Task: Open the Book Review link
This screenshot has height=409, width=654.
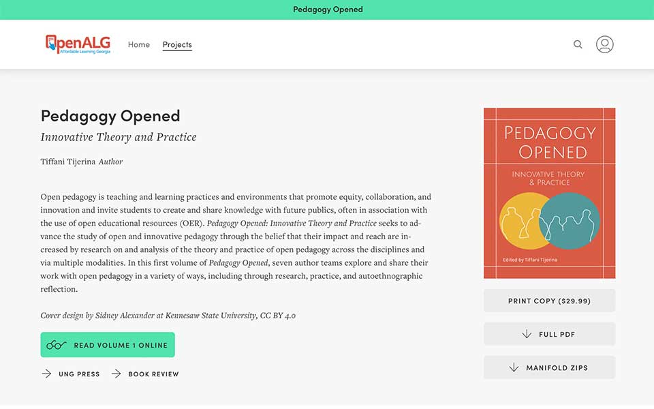Action: [153, 374]
